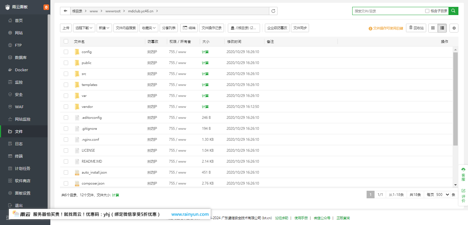Click the LICENSE file icon
Image resolution: width=468 pixels, height=225 pixels.
[77, 151]
